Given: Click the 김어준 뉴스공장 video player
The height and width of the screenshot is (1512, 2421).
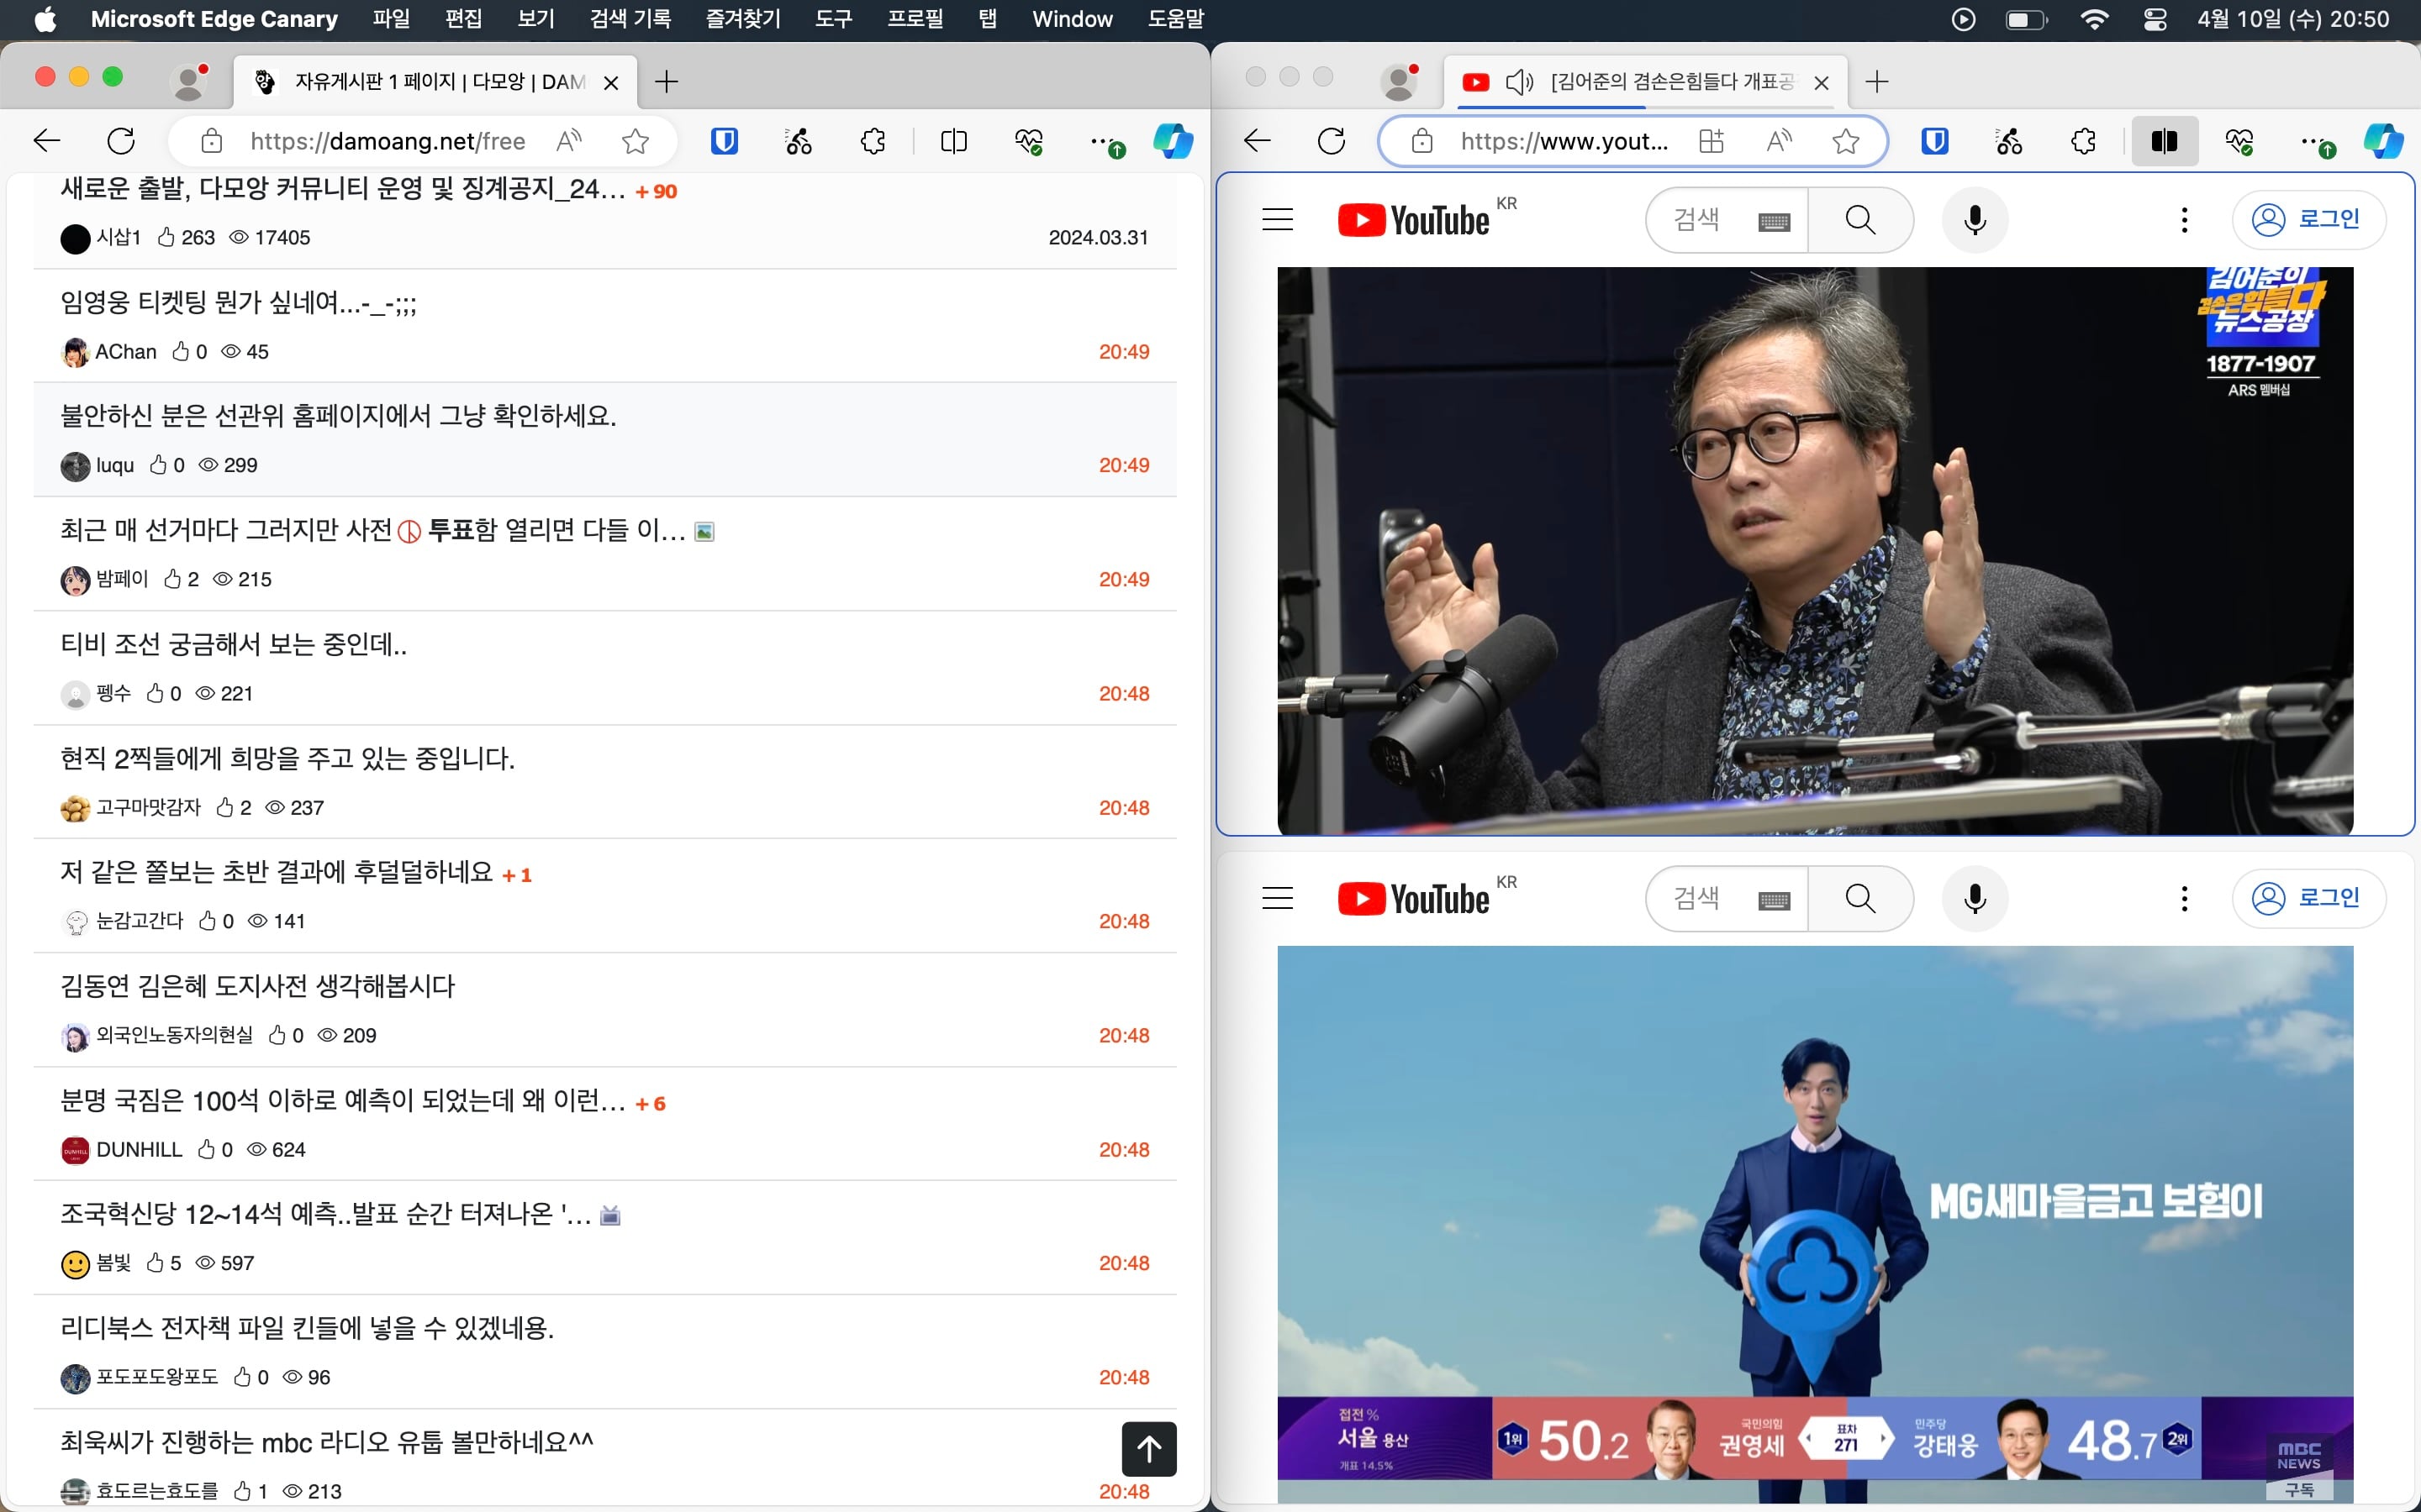Looking at the screenshot, I should (1815, 550).
